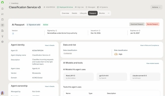Click the High risk gauge icon in header
165x96 pixels.
point(76,7)
